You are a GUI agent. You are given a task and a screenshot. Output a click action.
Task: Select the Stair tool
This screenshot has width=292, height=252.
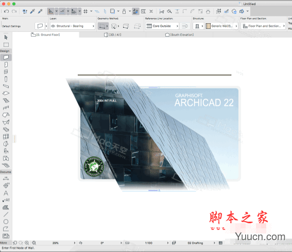[6, 101]
